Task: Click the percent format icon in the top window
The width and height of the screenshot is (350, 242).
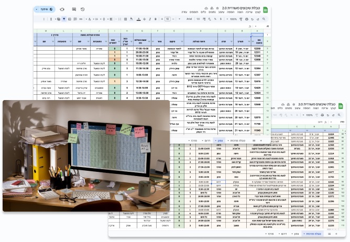Action: (215, 19)
